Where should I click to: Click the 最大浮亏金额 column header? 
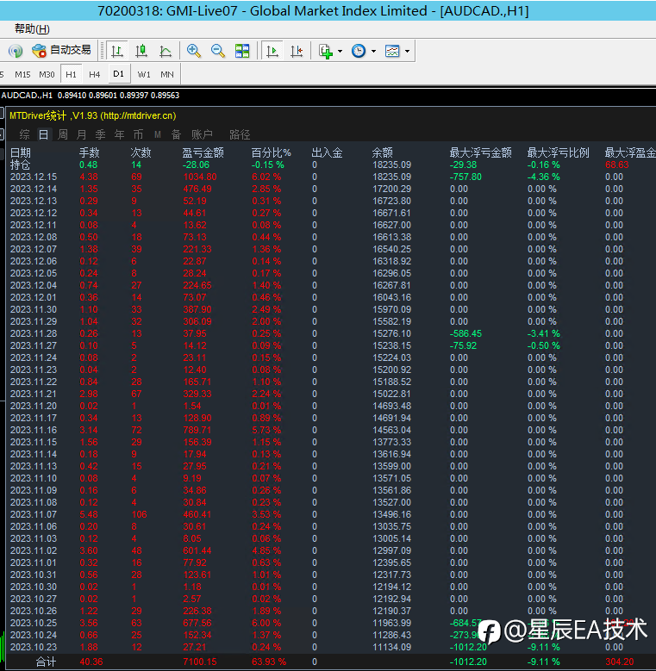pos(480,152)
